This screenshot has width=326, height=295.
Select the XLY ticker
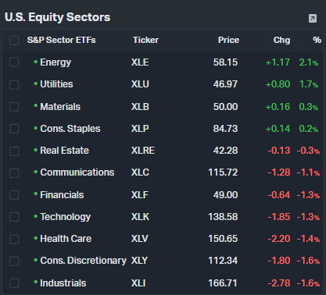(x=139, y=261)
